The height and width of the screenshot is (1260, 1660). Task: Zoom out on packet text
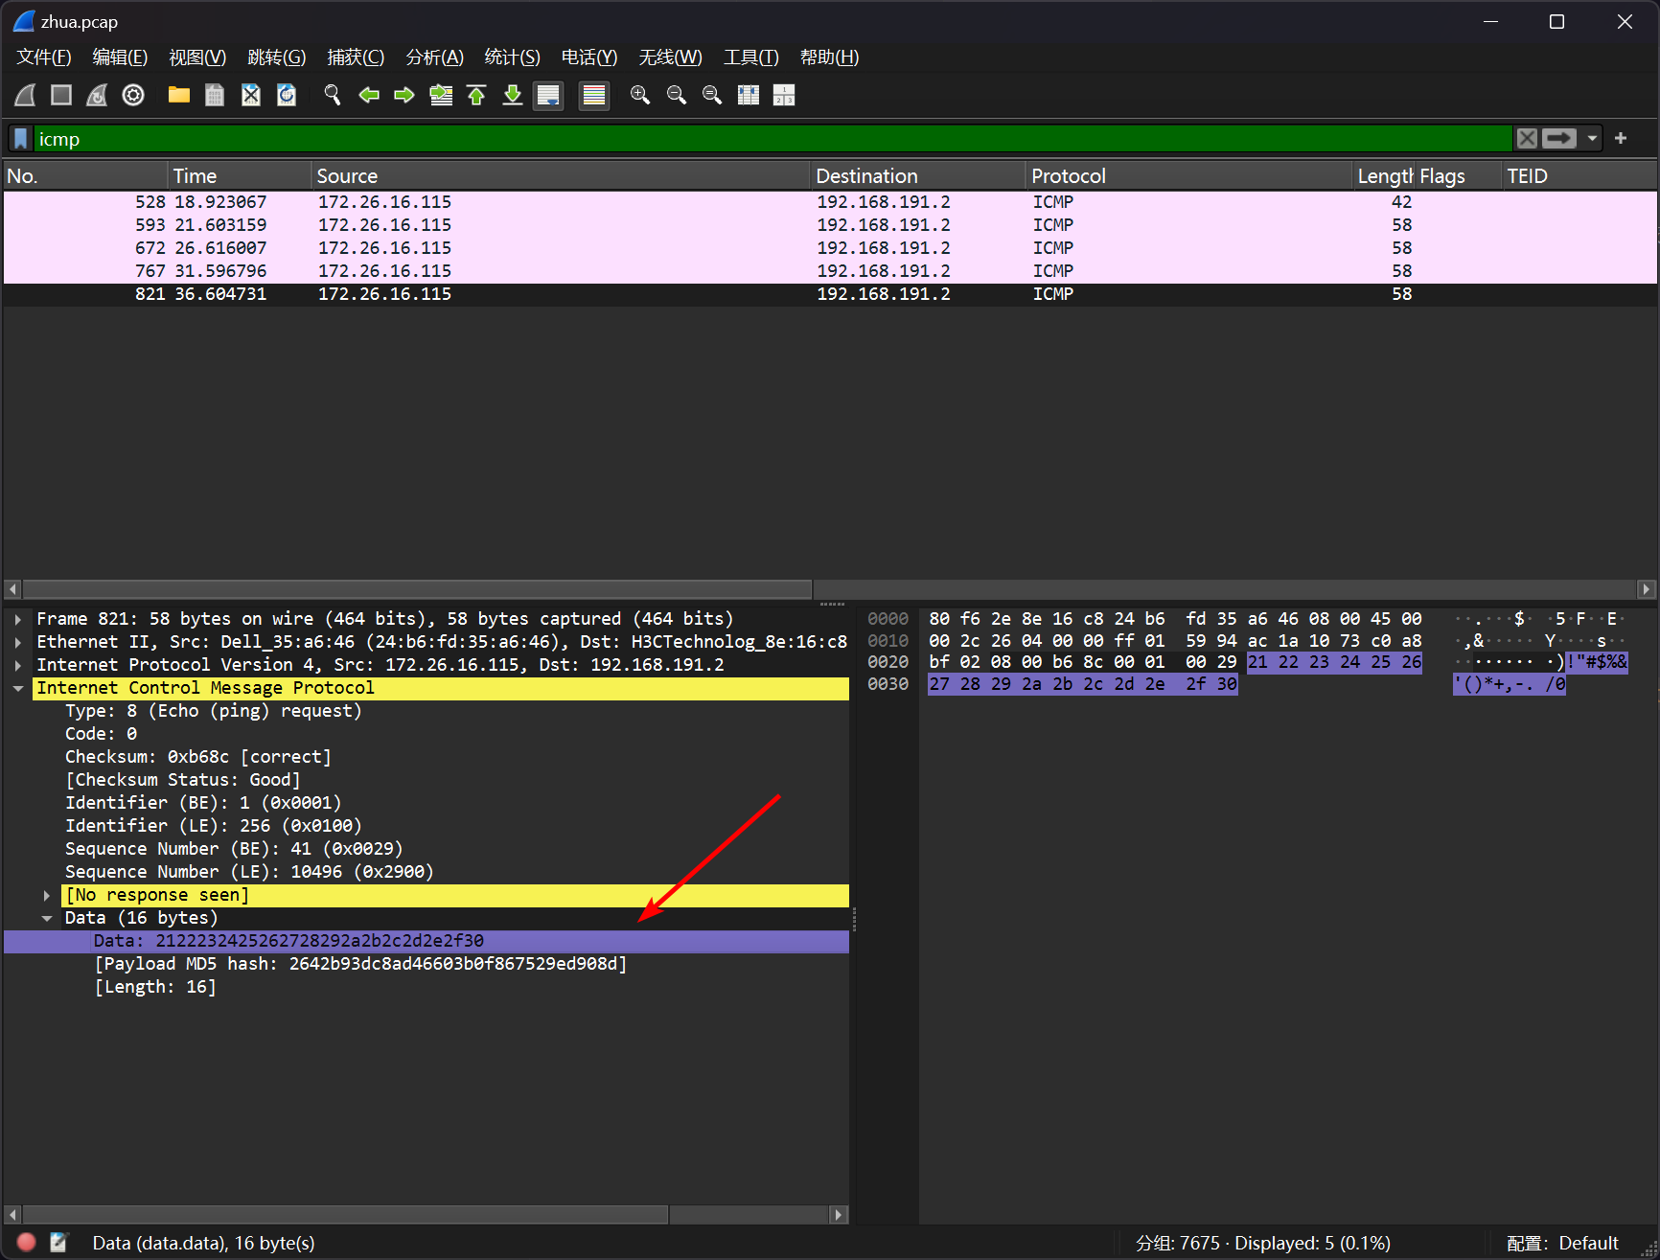677,95
